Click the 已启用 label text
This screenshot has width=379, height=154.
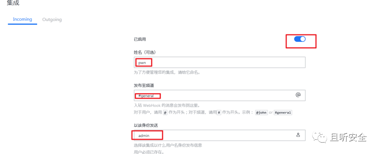click(x=140, y=39)
